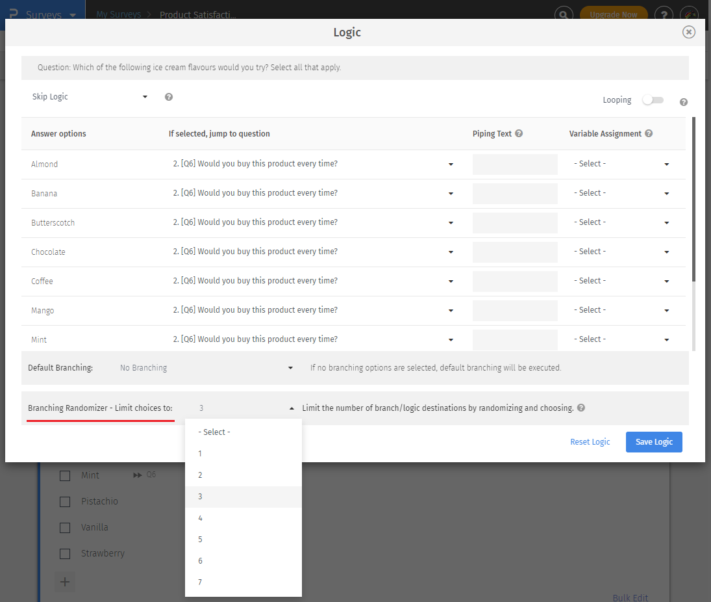Click Piping Text field for Mint
This screenshot has width=711, height=602.
[x=515, y=340]
